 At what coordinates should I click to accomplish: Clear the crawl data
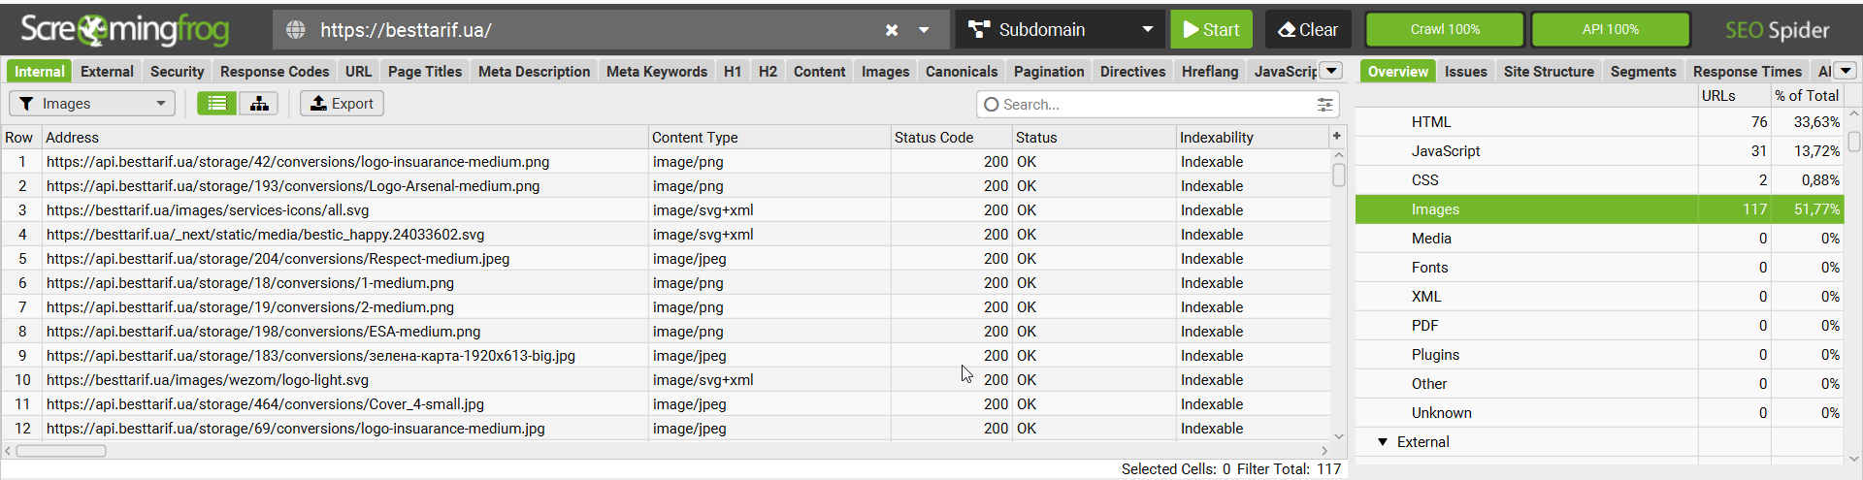[x=1308, y=29]
